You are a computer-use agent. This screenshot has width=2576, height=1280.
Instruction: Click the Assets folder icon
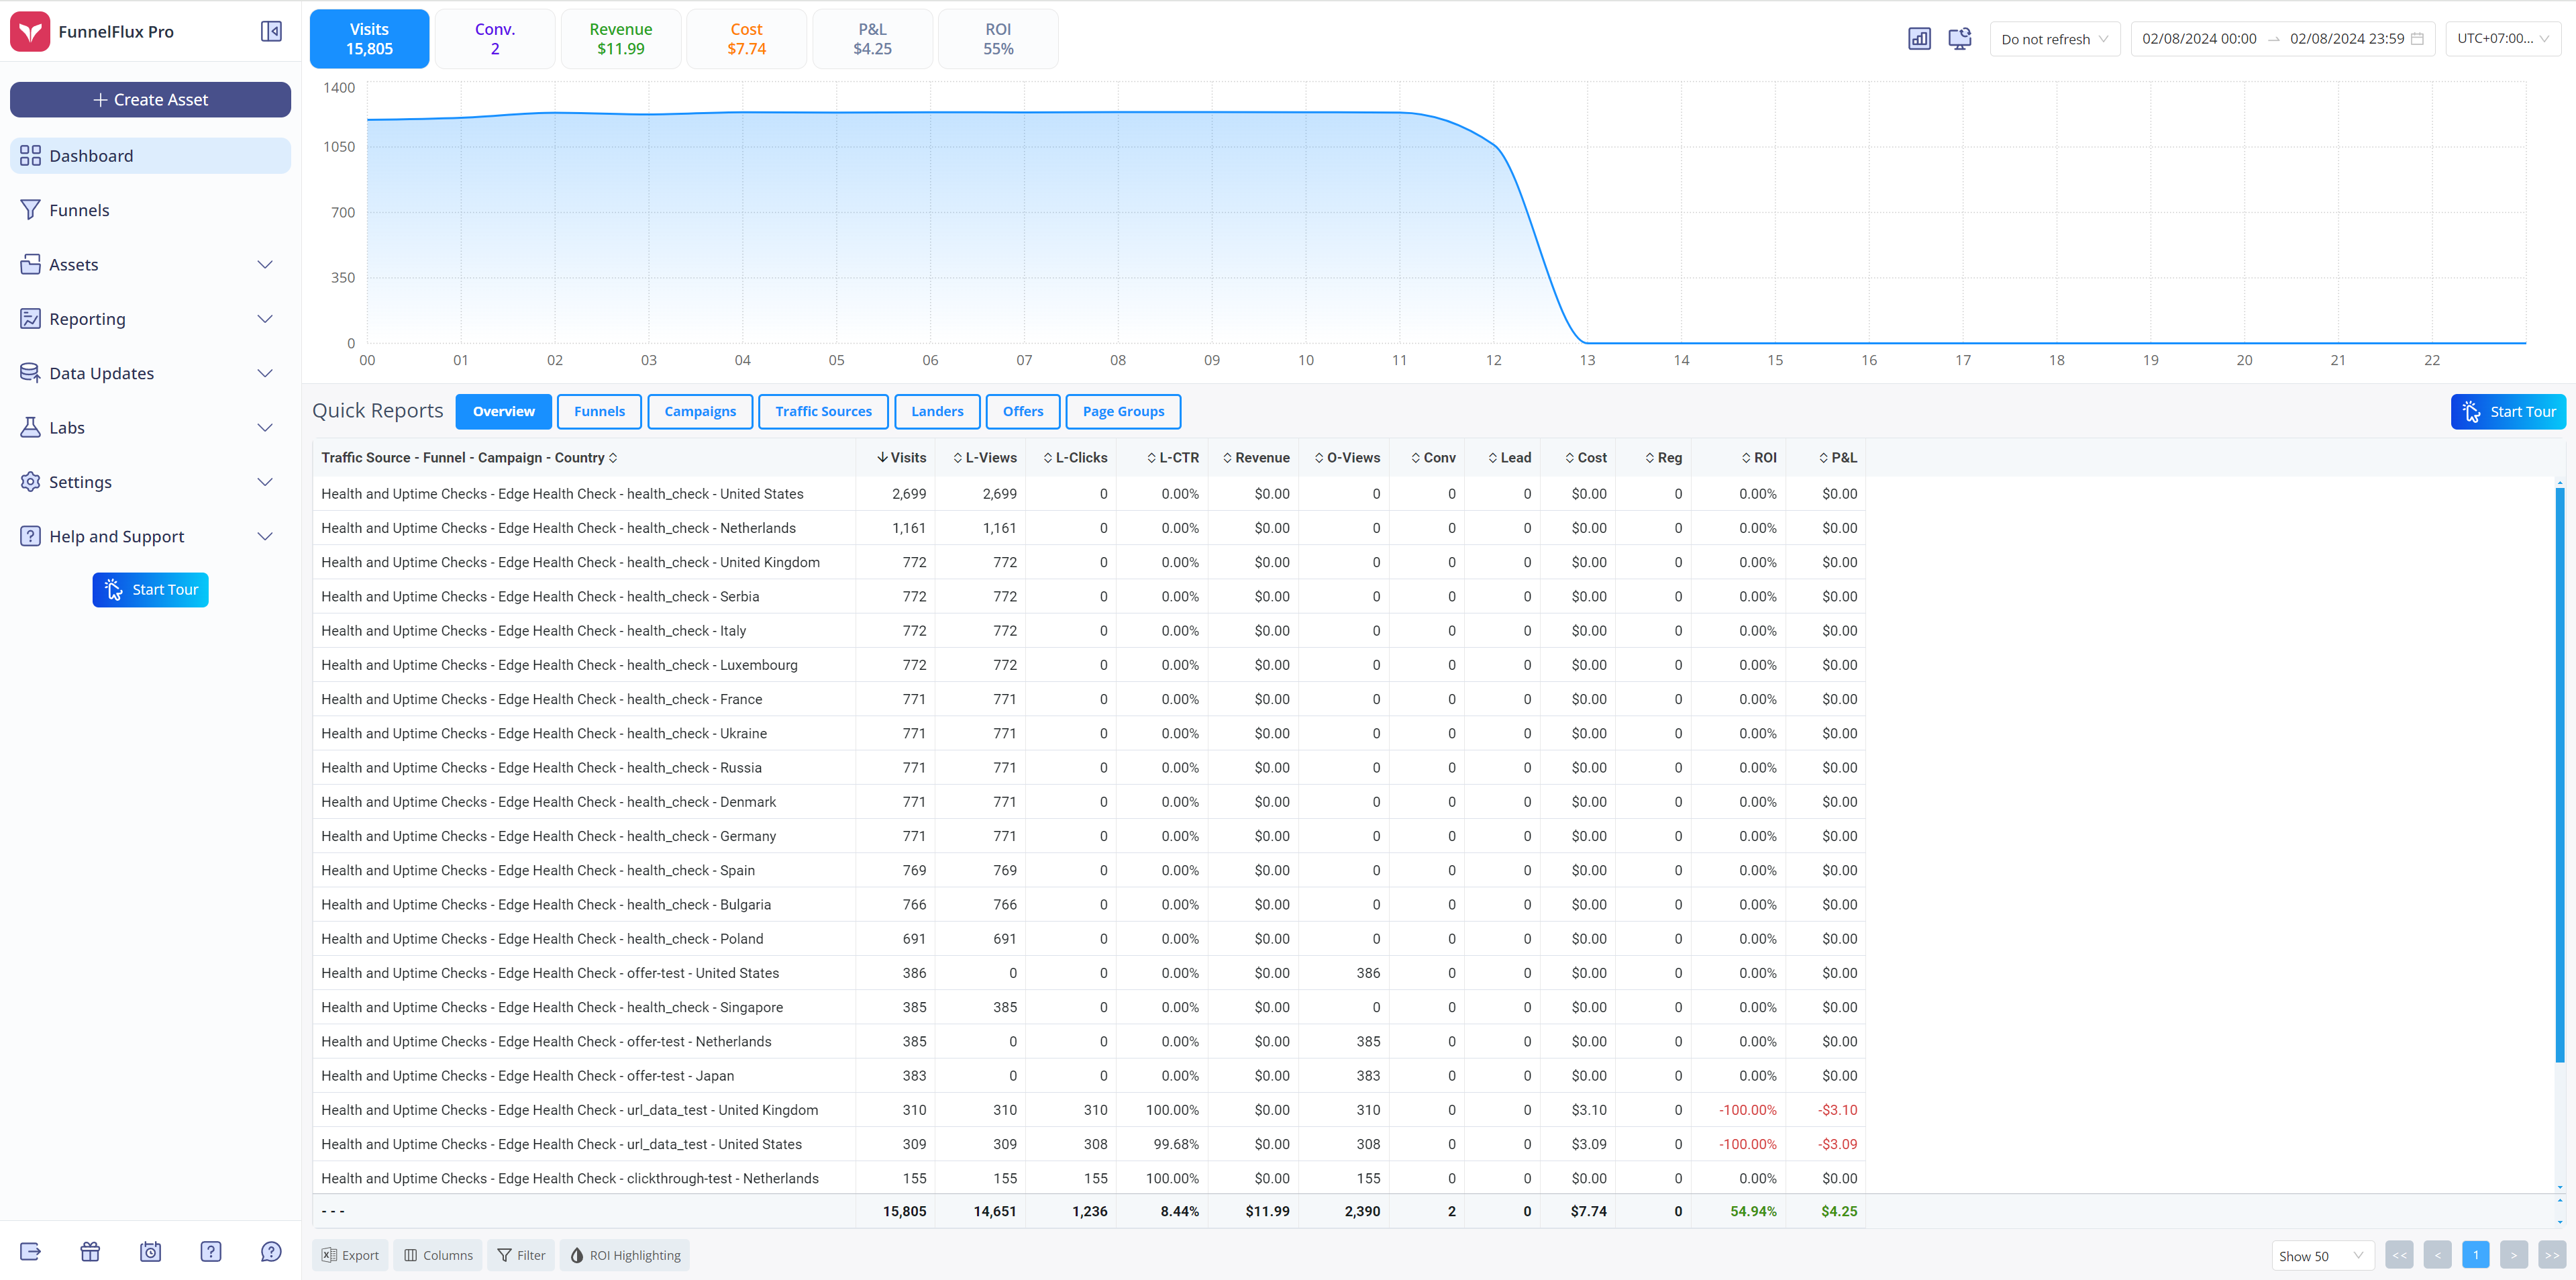30,264
